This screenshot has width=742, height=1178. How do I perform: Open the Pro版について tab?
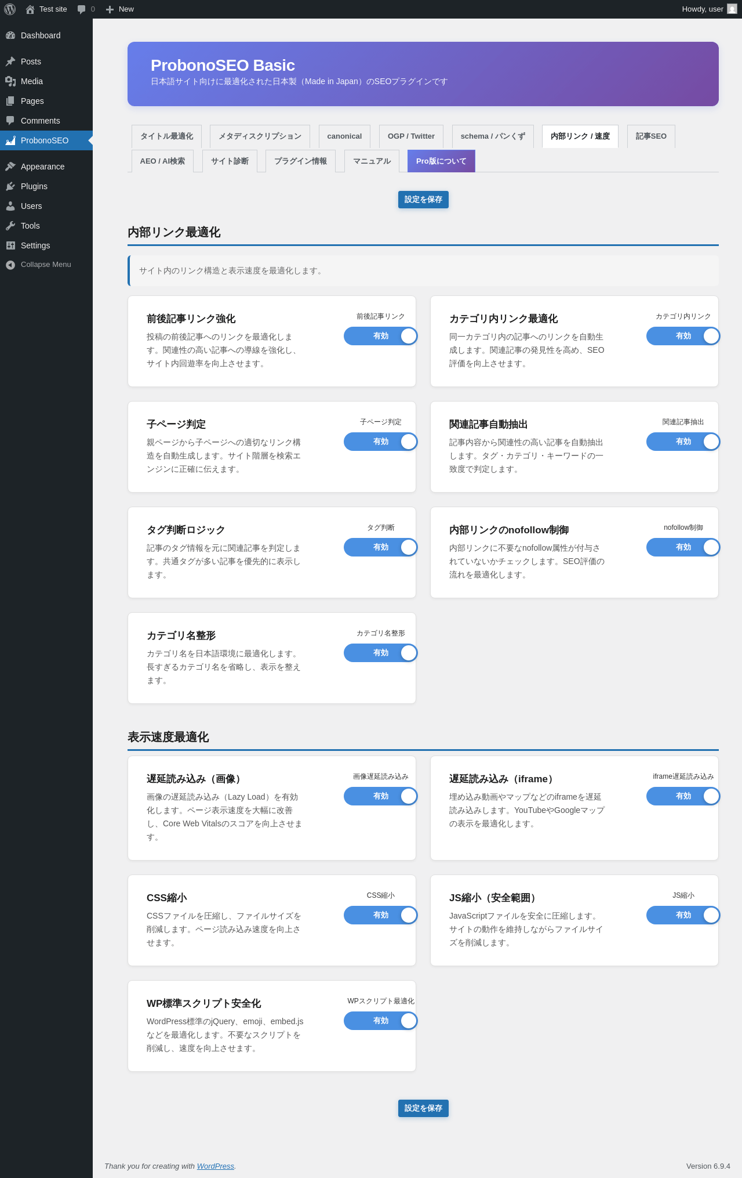coord(441,161)
